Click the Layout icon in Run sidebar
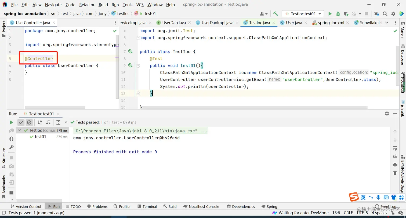Screen dimensions: 406x218 coord(11,193)
